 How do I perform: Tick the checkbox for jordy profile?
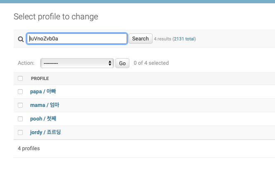point(20,132)
